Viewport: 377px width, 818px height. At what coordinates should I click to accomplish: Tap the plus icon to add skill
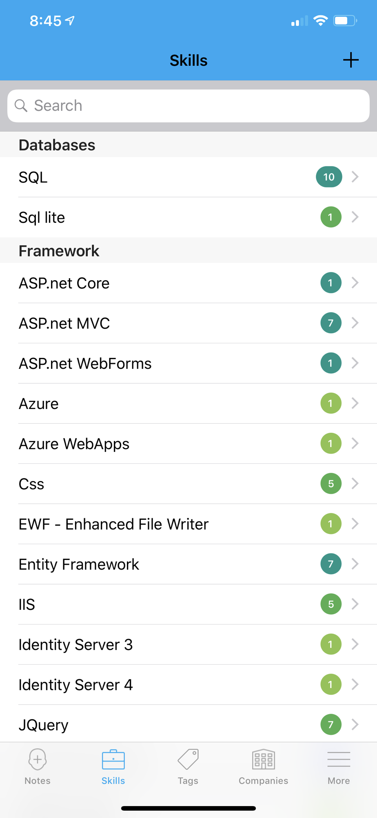[350, 60]
